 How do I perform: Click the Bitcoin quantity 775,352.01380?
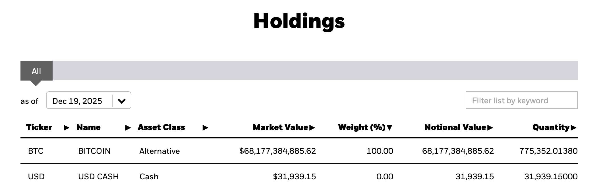coord(548,151)
